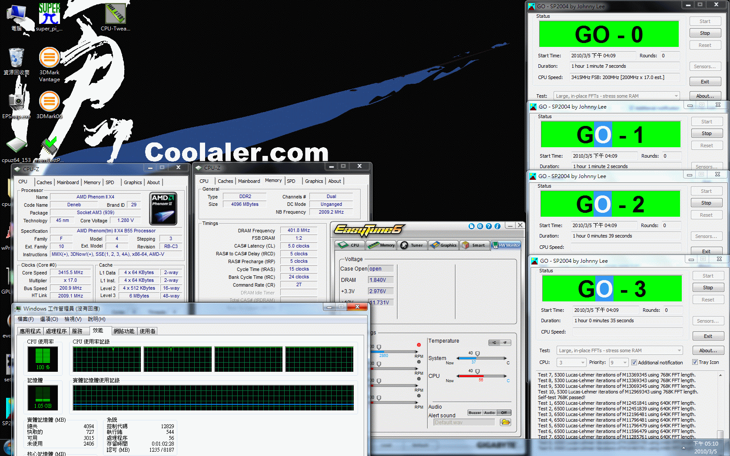Switch to 網路功能 tab in Task Manager
The width and height of the screenshot is (730, 456).
pyautogui.click(x=124, y=331)
